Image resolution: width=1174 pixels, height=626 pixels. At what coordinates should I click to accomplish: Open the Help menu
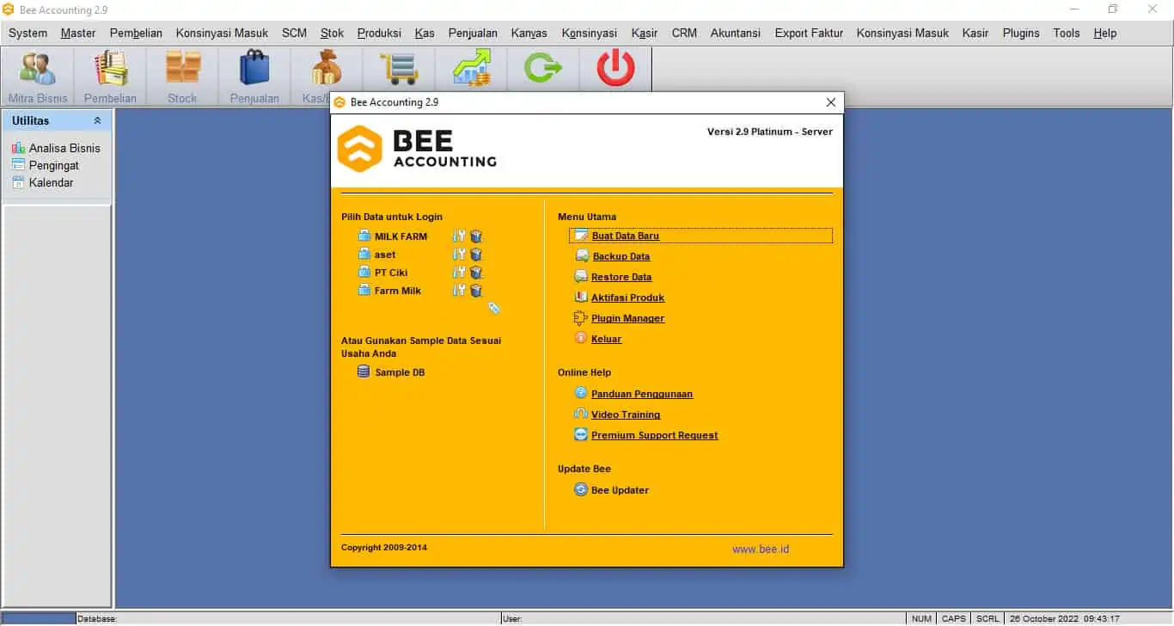click(x=1105, y=34)
